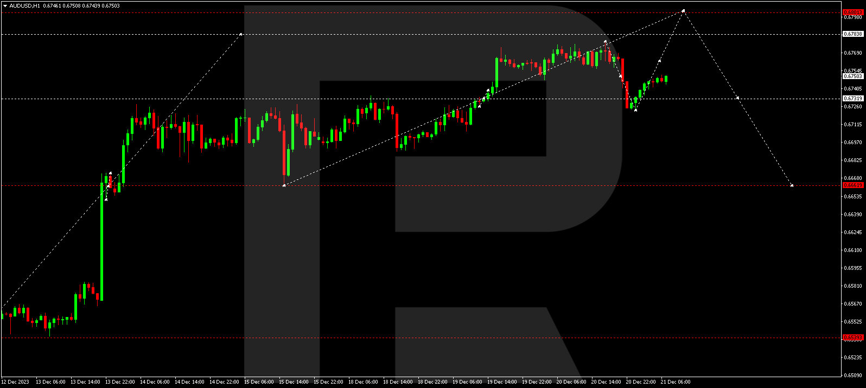Click the 0.65670 price scale value
The height and width of the screenshot is (388, 866).
coord(853,304)
